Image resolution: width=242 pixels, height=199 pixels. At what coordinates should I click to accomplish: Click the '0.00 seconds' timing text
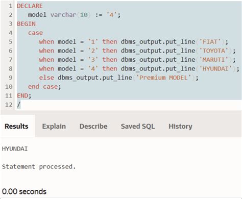pos(24,191)
